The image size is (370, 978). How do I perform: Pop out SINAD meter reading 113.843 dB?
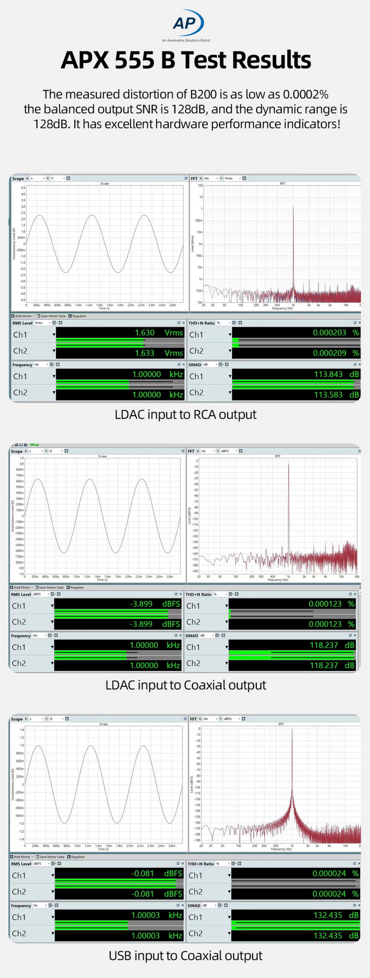(x=355, y=364)
